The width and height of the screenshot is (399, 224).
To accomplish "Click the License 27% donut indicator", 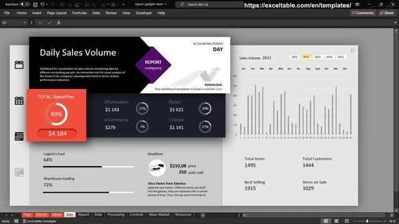I will coord(205,126).
